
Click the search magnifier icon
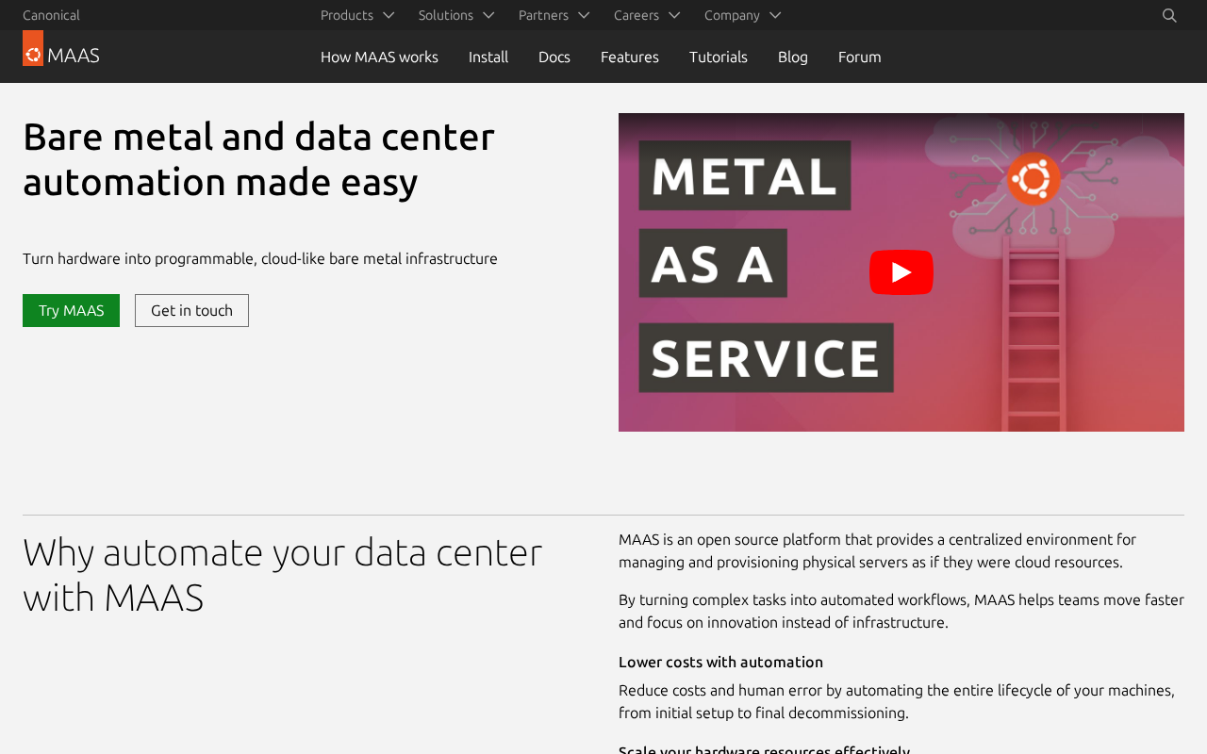click(1169, 15)
